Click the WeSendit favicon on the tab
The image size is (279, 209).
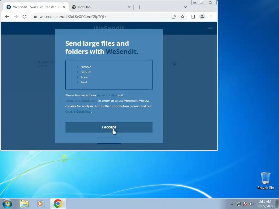(x=9, y=7)
